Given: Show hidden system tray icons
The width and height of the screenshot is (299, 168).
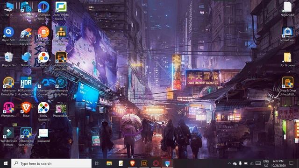Looking at the screenshot, I should [x=229, y=163].
